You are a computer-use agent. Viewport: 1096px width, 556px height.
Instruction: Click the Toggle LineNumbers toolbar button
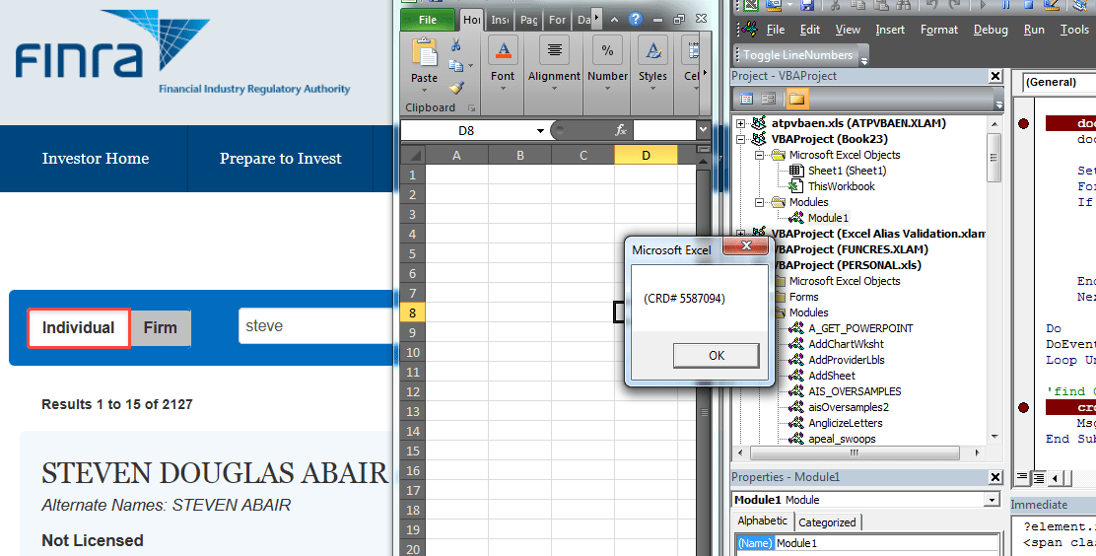797,55
